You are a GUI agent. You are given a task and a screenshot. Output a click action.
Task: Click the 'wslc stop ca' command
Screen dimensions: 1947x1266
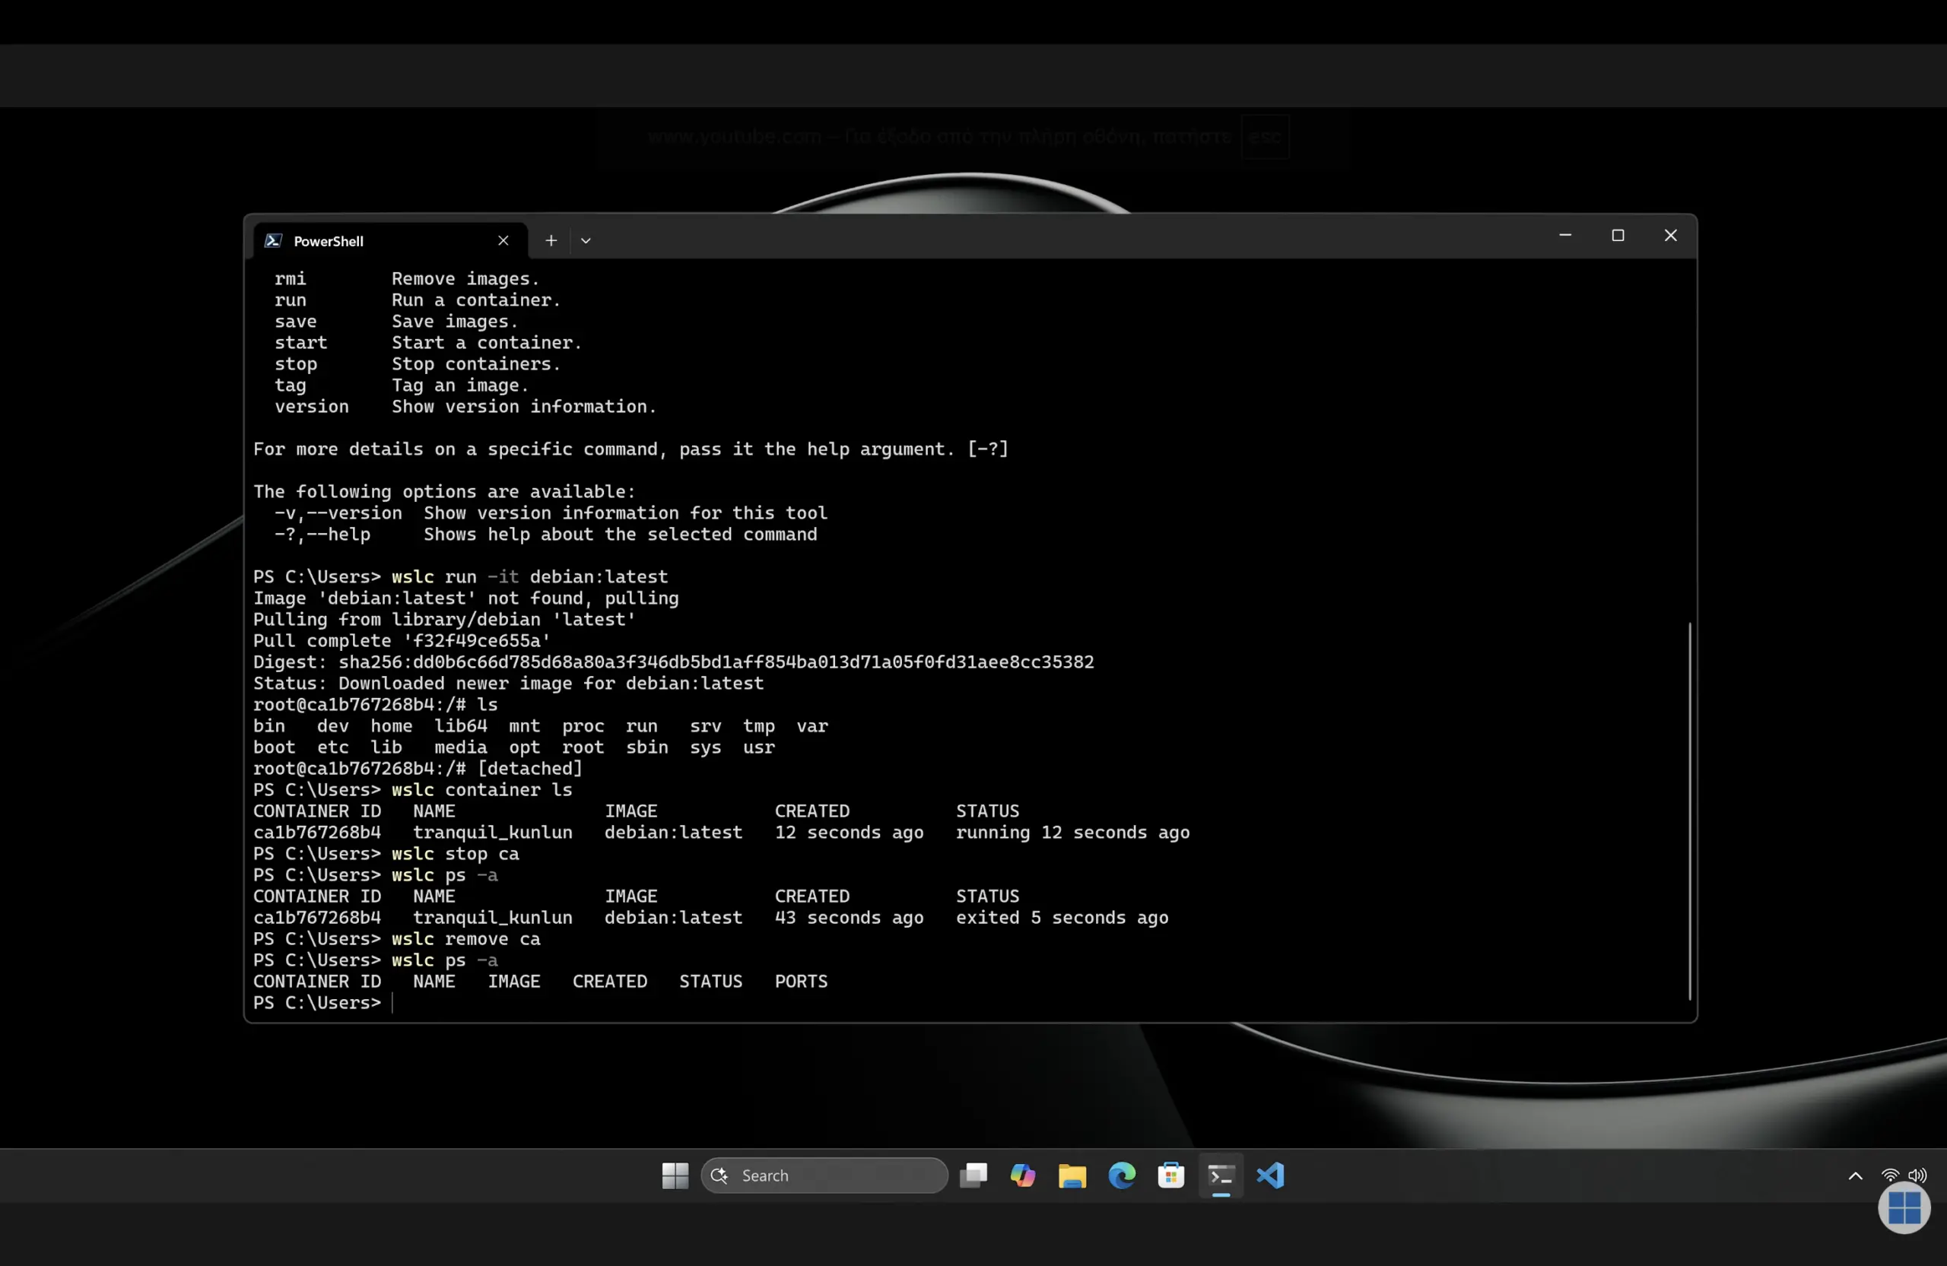coord(455,853)
